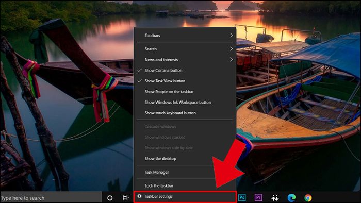Open Google Chrome from taskbar
361x203 pixels.
(308, 198)
